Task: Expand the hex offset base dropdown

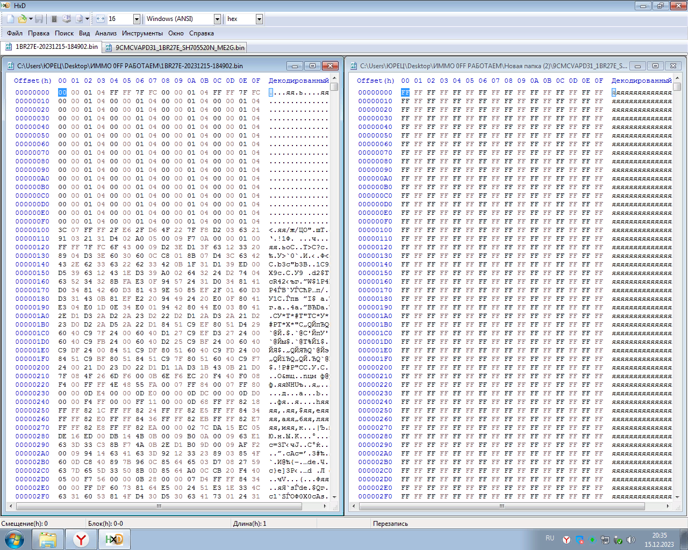Action: (x=259, y=19)
